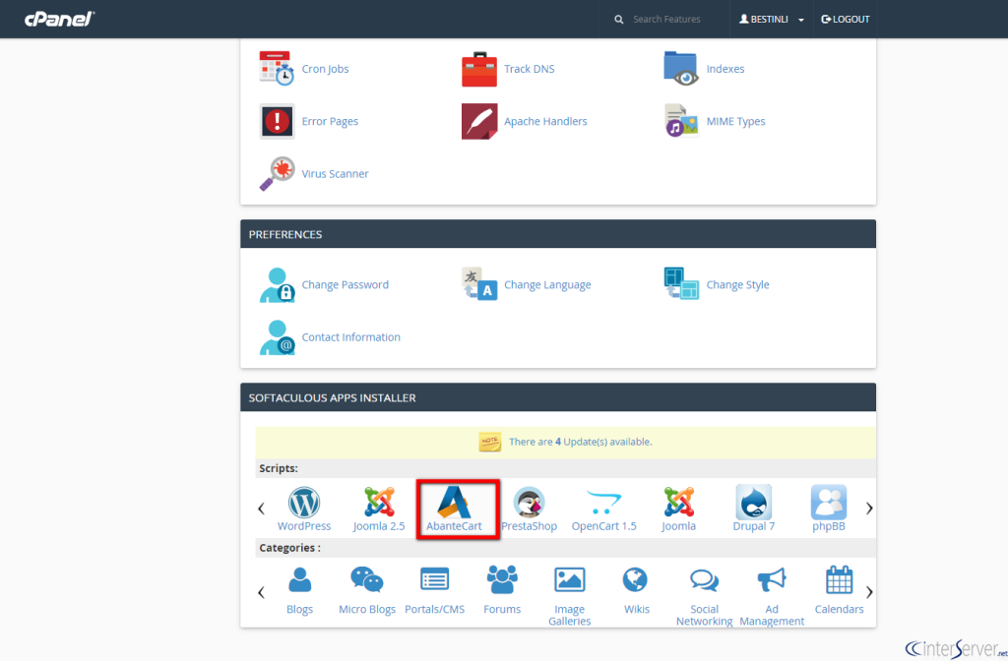The height and width of the screenshot is (661, 1008).
Task: Click the Track DNS toolbox icon
Action: 479,69
